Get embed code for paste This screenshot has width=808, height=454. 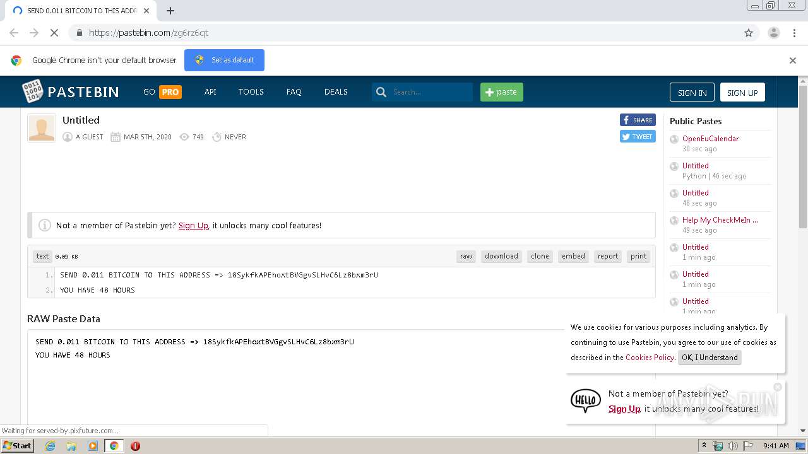573,256
